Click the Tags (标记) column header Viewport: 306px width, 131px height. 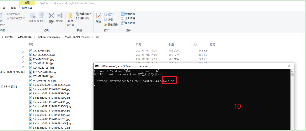pyautogui.click(x=213, y=44)
